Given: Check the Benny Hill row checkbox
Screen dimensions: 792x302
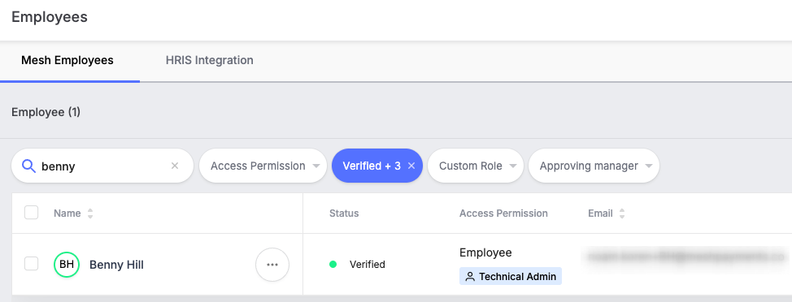Looking at the screenshot, I should click(x=32, y=264).
